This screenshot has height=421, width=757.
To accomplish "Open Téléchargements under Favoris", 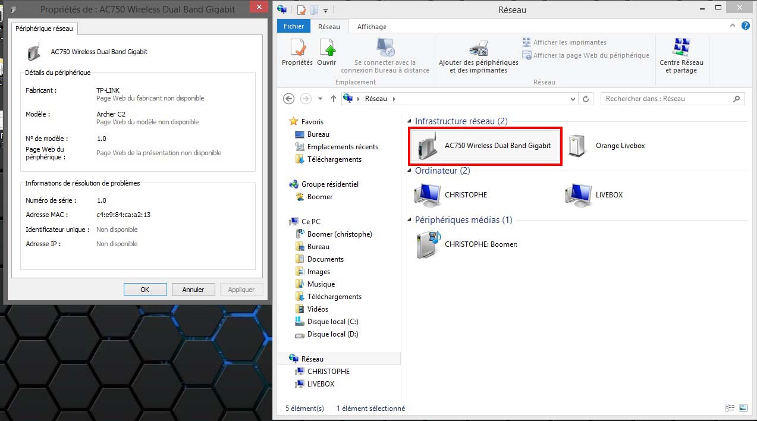I will coord(328,159).
